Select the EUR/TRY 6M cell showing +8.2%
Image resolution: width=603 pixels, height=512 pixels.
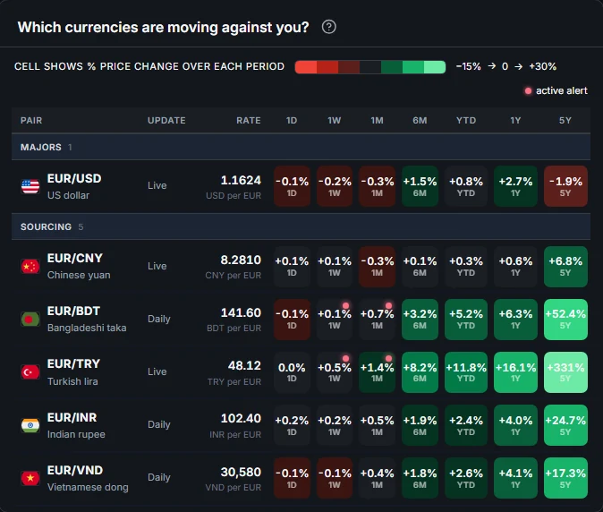point(420,372)
